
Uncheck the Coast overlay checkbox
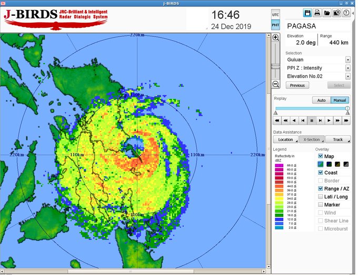[321, 172]
